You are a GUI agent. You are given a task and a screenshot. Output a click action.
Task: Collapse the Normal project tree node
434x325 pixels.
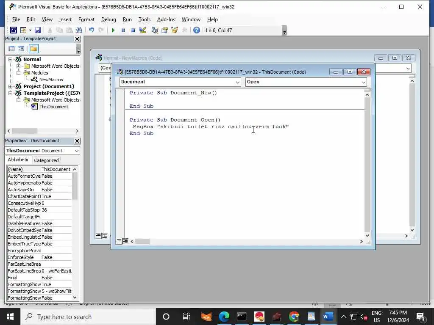[x=10, y=59]
